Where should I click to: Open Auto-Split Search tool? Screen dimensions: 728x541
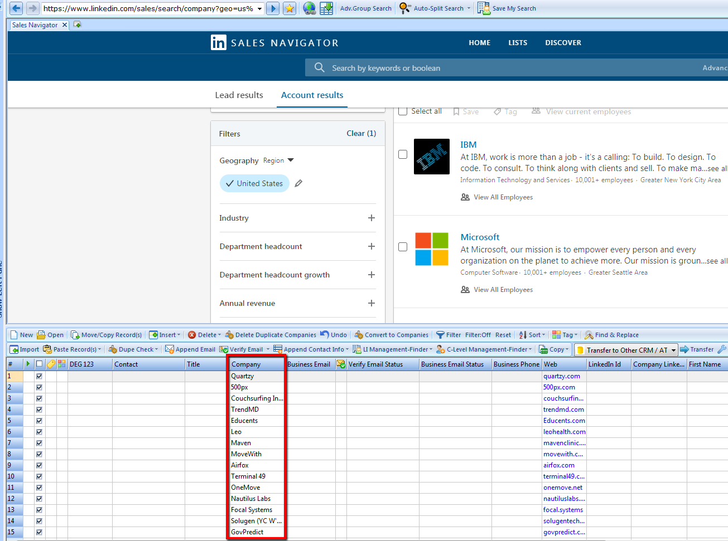click(x=435, y=8)
